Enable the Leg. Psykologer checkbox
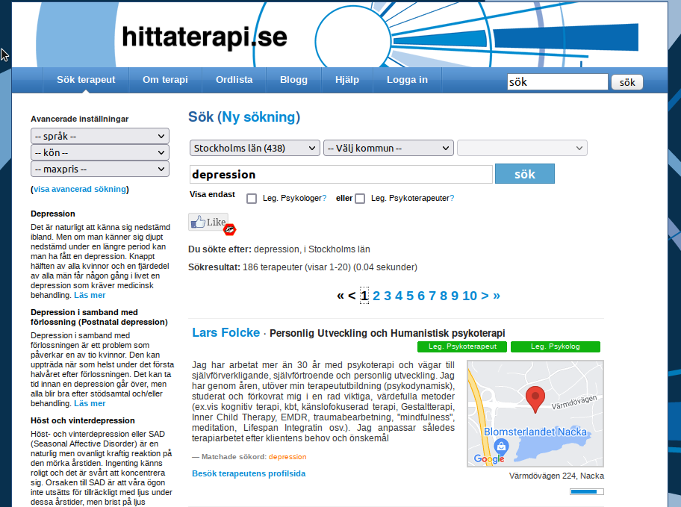681x507 pixels. click(x=252, y=199)
